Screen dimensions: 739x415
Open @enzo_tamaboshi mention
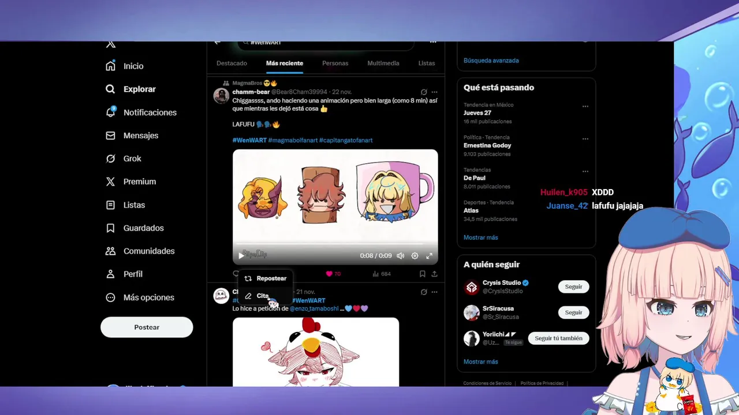tap(314, 308)
